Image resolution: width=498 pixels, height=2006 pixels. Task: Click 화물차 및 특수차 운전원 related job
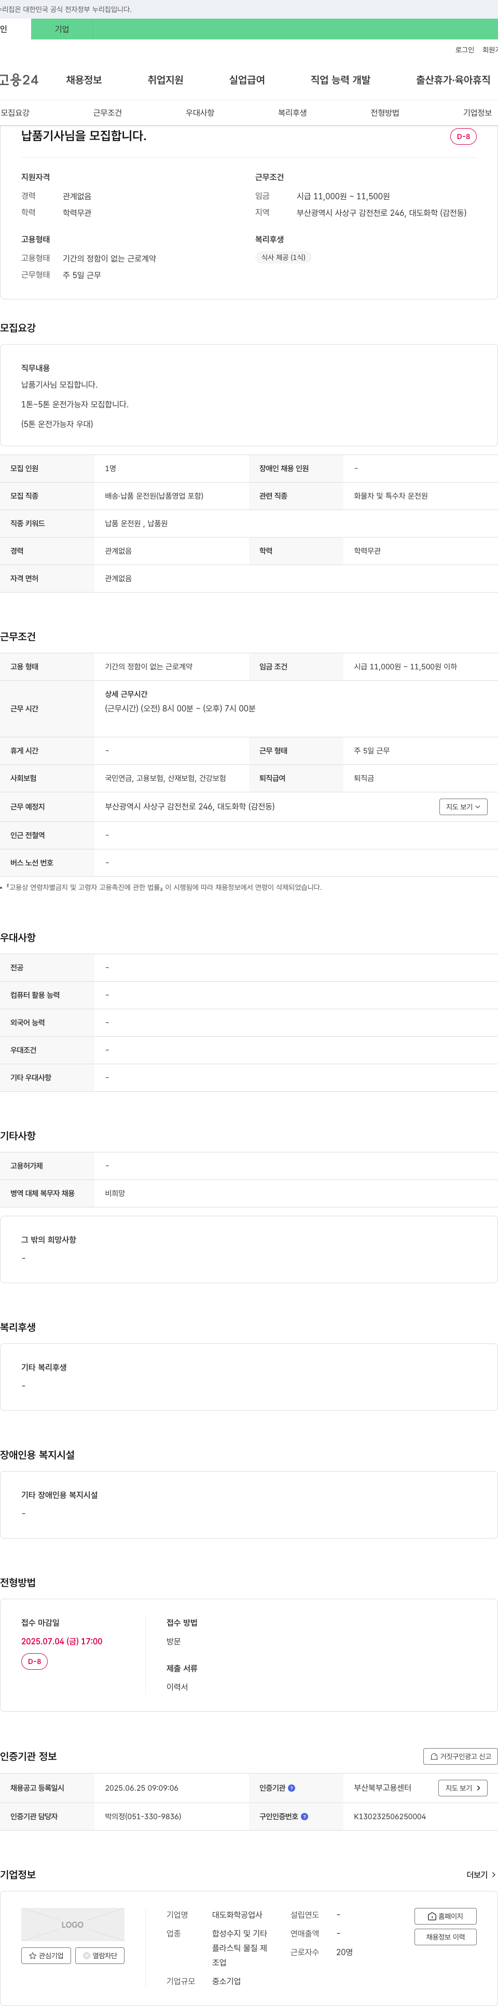click(x=391, y=496)
